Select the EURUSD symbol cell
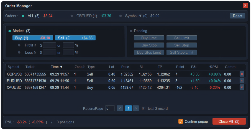Image resolution: width=251 pixels, height=130 pixels. (x=14, y=81)
